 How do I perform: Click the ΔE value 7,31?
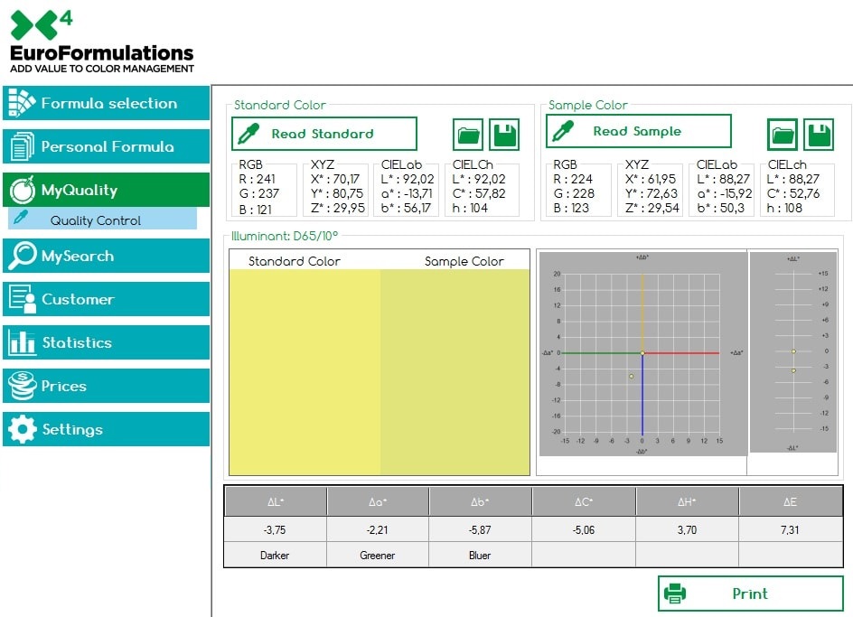[x=791, y=530]
